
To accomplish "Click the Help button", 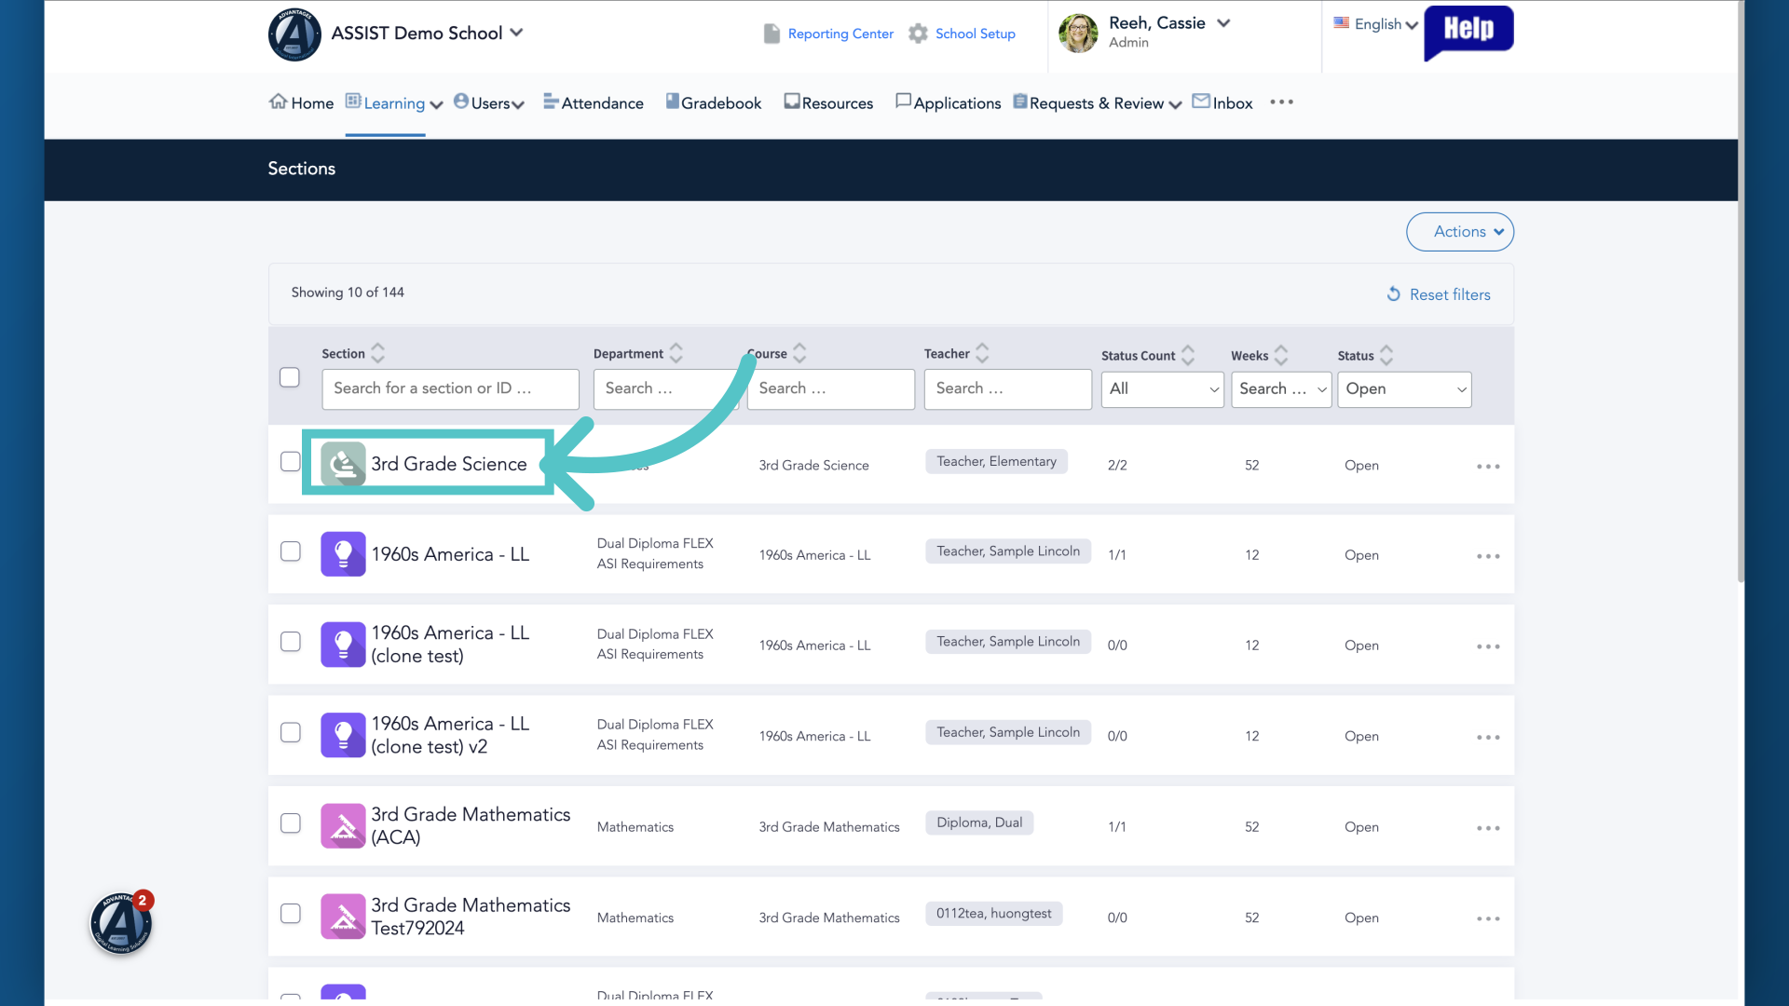I will pyautogui.click(x=1468, y=31).
